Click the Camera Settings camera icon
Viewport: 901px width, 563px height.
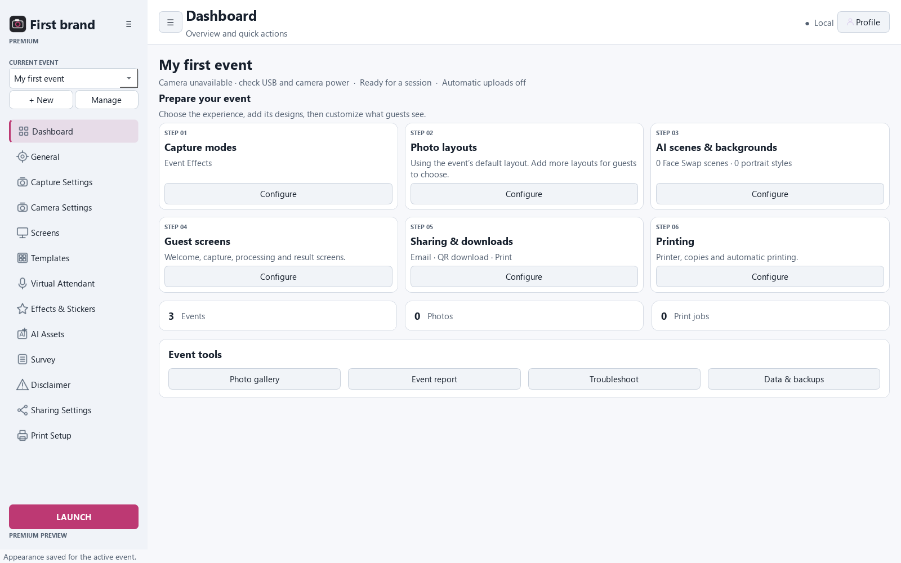coord(23,207)
